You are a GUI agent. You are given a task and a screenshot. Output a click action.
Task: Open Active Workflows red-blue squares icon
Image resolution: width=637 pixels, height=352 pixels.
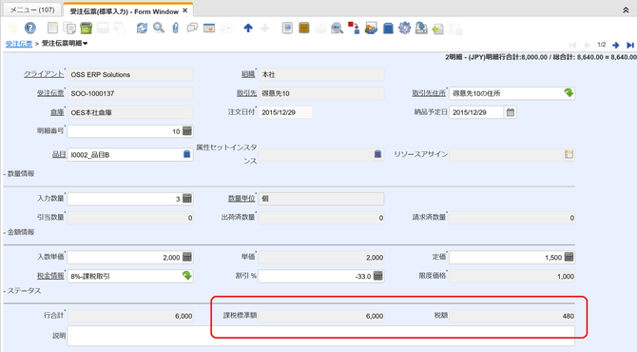(354, 28)
